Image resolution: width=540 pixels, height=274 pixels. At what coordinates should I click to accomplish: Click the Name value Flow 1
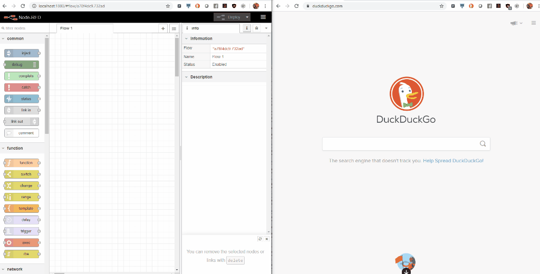tap(218, 57)
